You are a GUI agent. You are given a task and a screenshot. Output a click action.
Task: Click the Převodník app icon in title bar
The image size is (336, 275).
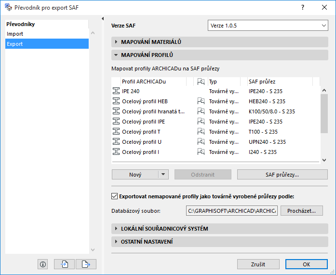click(x=8, y=7)
